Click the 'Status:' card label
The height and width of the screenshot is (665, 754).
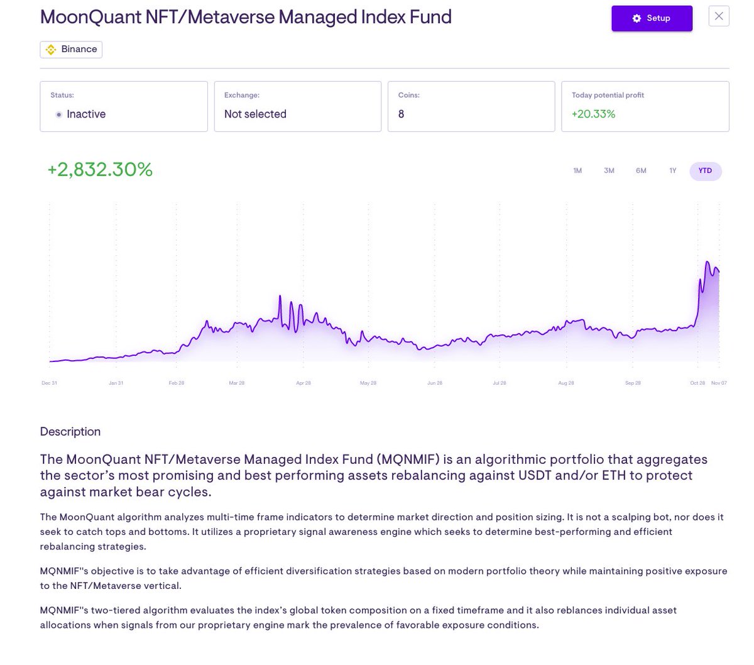[62, 96]
